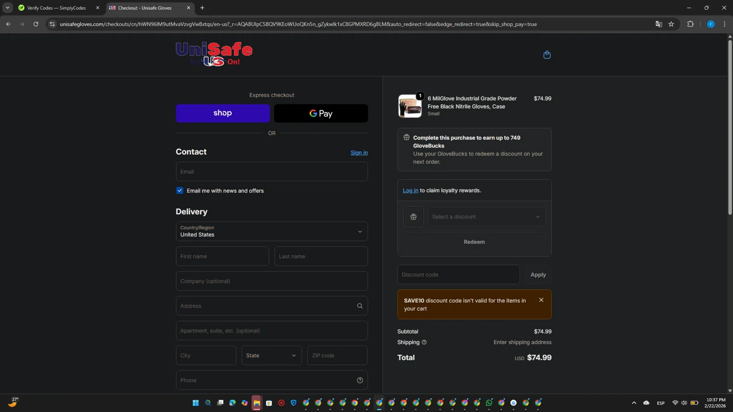733x412 pixels.
Task: Pay using the Google Pay button
Action: (321, 113)
